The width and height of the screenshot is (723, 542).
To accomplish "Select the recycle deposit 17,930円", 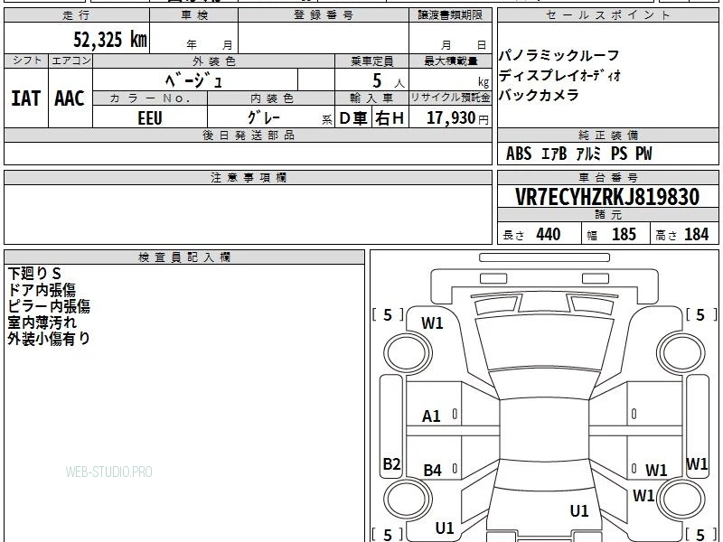I will tap(457, 118).
